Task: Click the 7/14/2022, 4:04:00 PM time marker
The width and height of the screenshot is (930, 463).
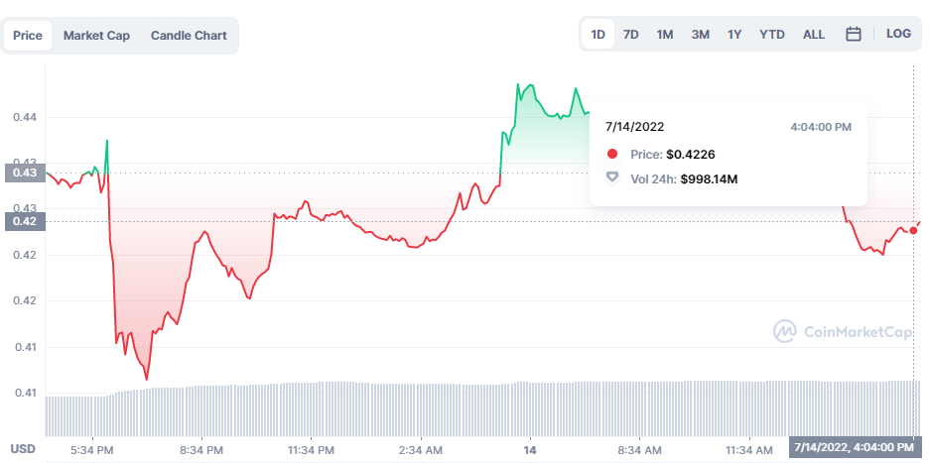Action: 854,448
